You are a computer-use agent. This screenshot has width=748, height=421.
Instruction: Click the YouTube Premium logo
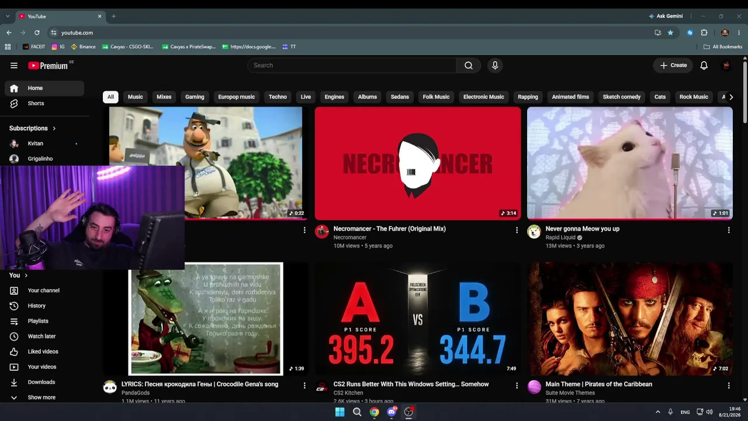pos(49,65)
